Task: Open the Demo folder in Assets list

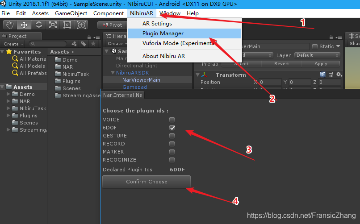Action: 66,60
